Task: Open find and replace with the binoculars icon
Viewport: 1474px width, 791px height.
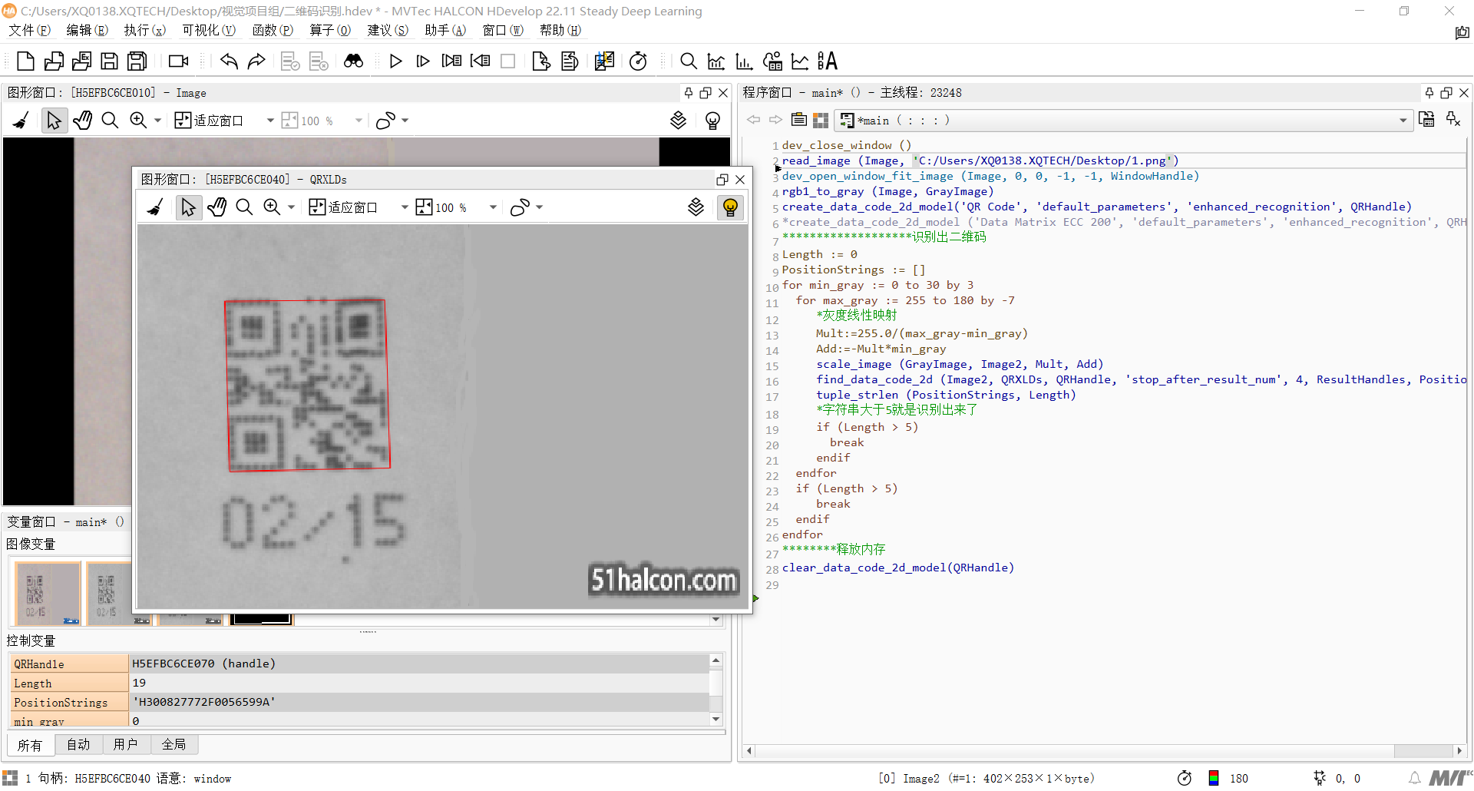Action: (x=353, y=61)
